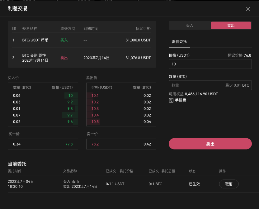Choose ask price 10.3 row
Viewport: 259px width, 209px height.
[x=95, y=109]
